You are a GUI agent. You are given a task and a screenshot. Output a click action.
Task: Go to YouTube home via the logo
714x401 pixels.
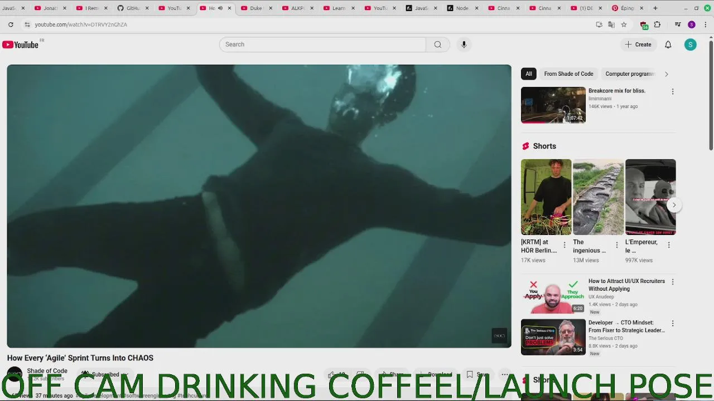pos(21,45)
